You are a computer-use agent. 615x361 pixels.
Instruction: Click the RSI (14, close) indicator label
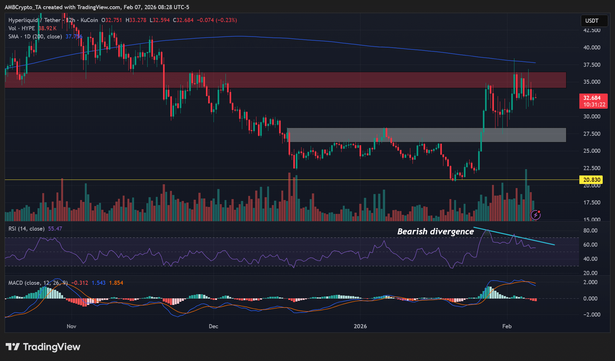[26, 229]
